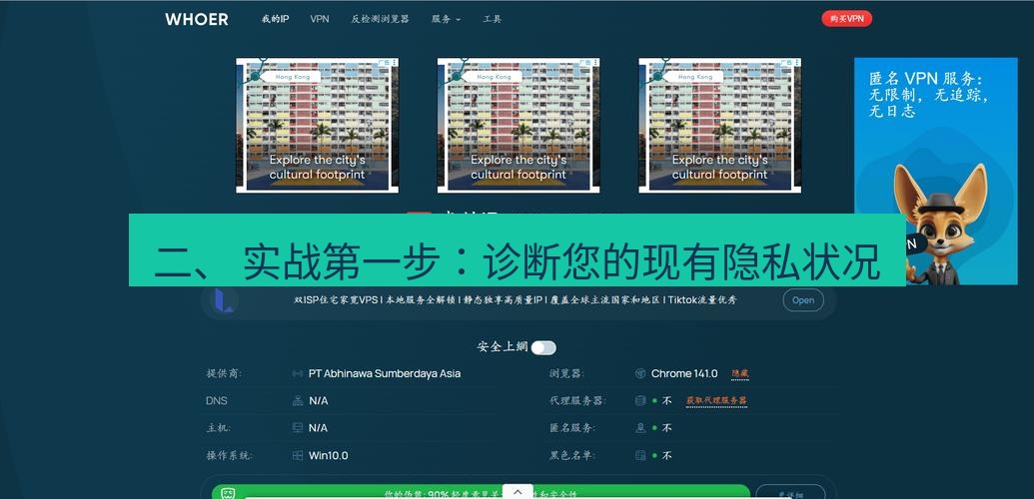
Task: Click the Windows icon beside Win10.0
Action: click(298, 455)
